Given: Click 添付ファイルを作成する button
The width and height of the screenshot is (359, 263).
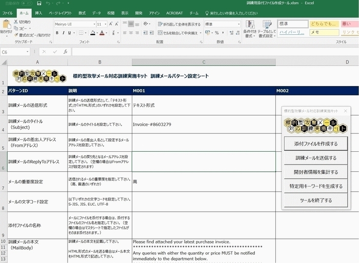Looking at the screenshot, I should (316, 144).
